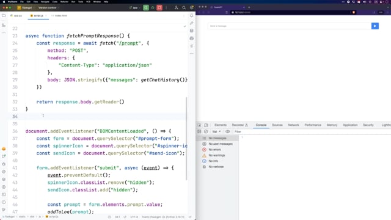The image size is (391, 220).
Task: Toggle the console sidebar panel icon
Action: [x=199, y=131]
